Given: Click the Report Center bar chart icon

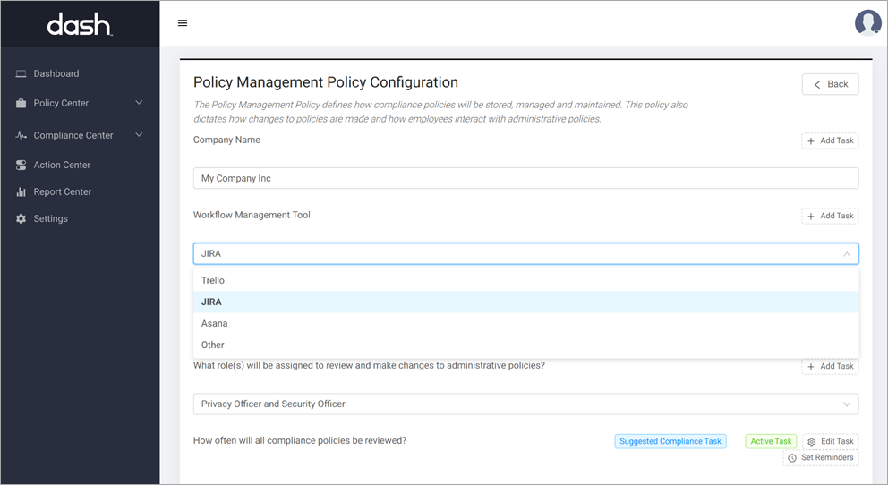Looking at the screenshot, I should [21, 191].
